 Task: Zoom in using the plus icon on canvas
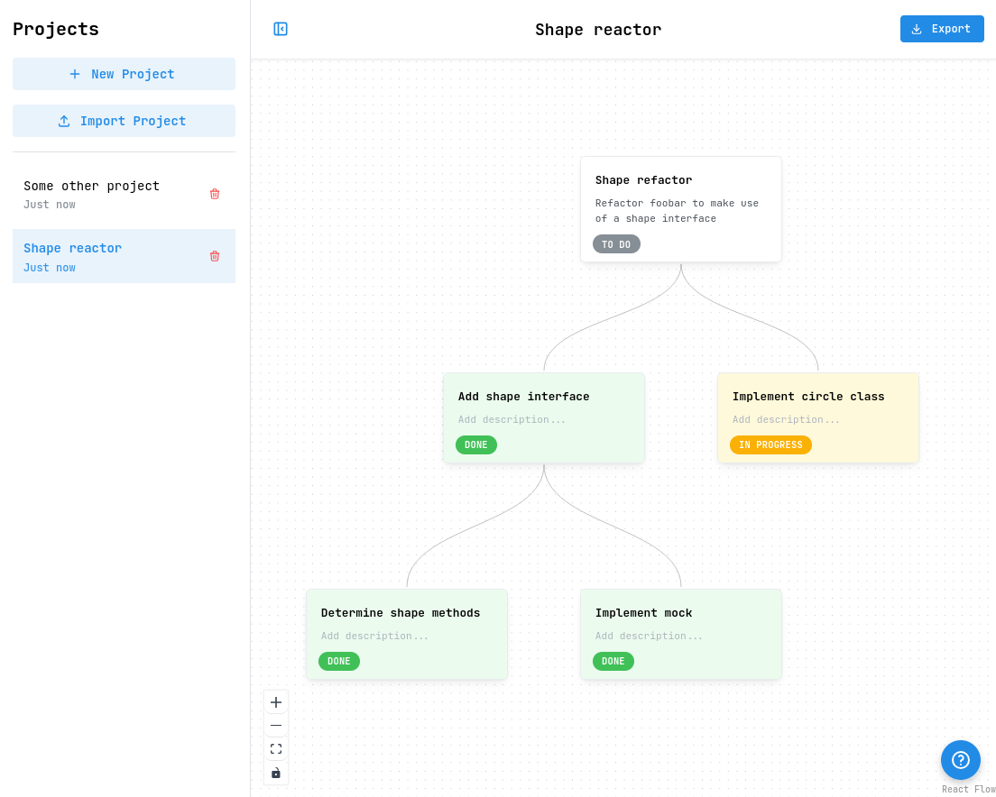click(x=275, y=701)
